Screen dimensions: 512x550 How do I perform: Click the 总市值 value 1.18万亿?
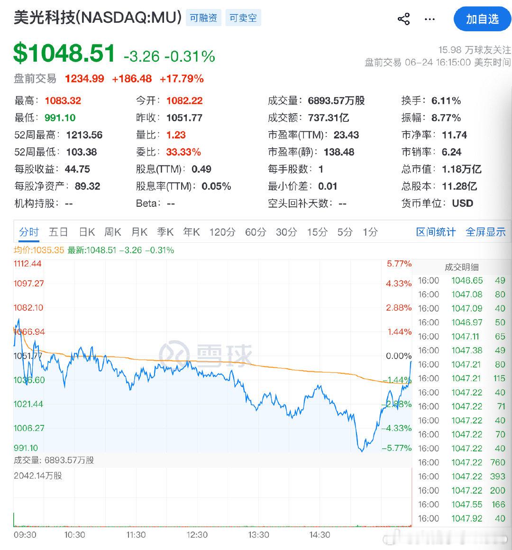[462, 169]
